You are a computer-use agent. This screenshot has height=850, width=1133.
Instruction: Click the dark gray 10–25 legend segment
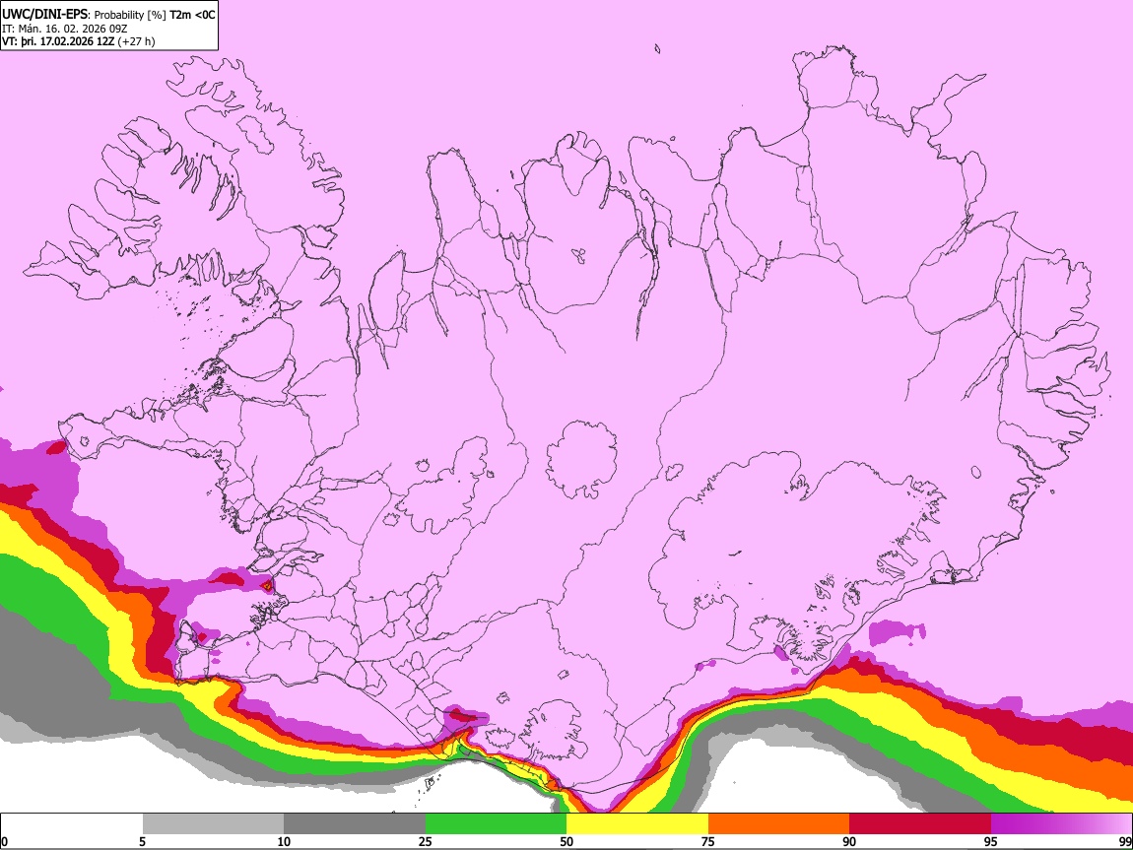click(355, 823)
